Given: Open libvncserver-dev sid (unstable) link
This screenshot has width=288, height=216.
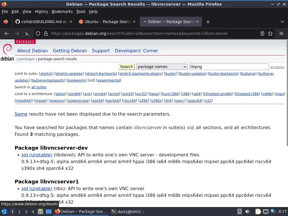Looking at the screenshot, I should coord(37,155).
